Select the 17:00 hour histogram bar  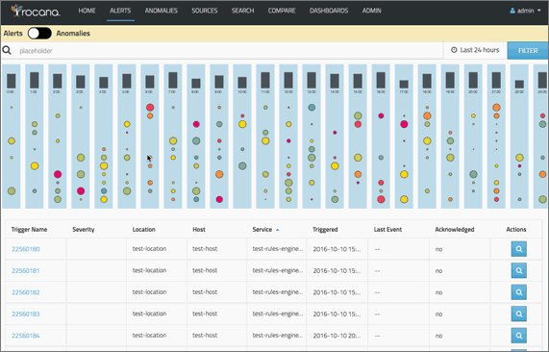pyautogui.click(x=404, y=84)
